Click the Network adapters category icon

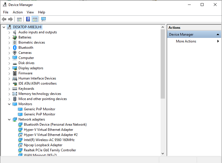(15, 119)
